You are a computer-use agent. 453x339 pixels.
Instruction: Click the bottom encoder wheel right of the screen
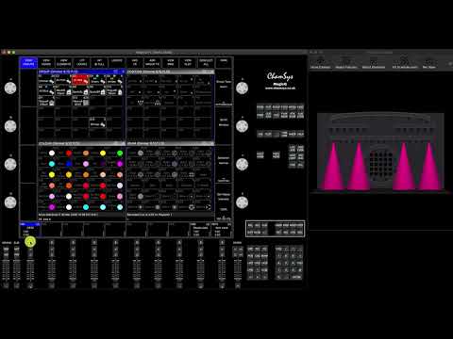(242, 202)
